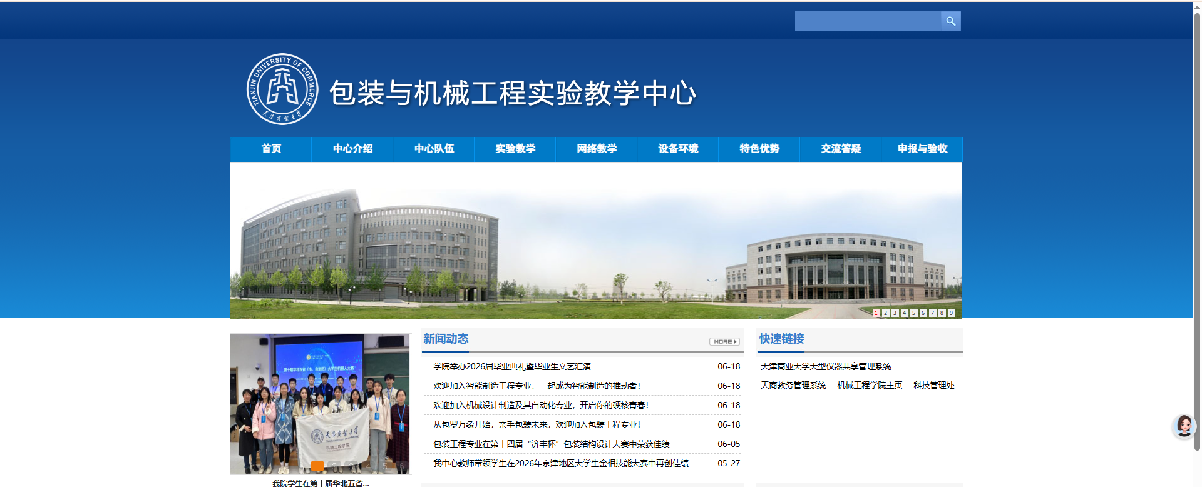
Task: Select news photo slider indicator 3
Action: (x=351, y=466)
